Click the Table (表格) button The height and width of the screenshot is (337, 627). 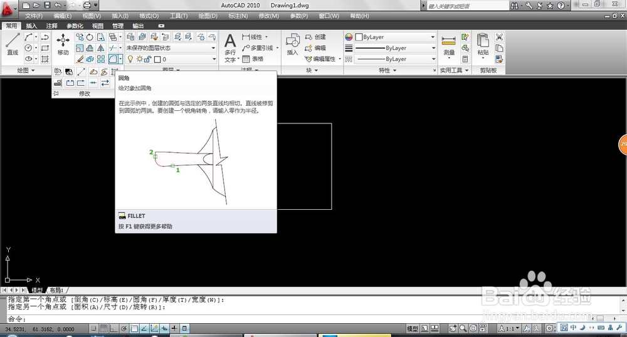pyautogui.click(x=253, y=59)
